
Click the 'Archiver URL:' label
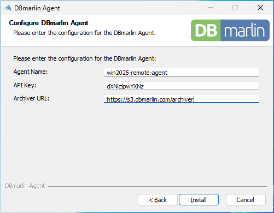pos(31,98)
